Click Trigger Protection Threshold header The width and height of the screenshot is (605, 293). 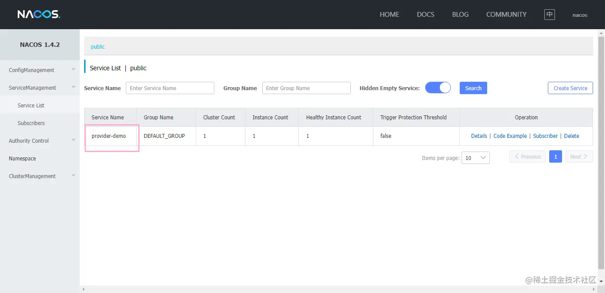tap(416, 118)
